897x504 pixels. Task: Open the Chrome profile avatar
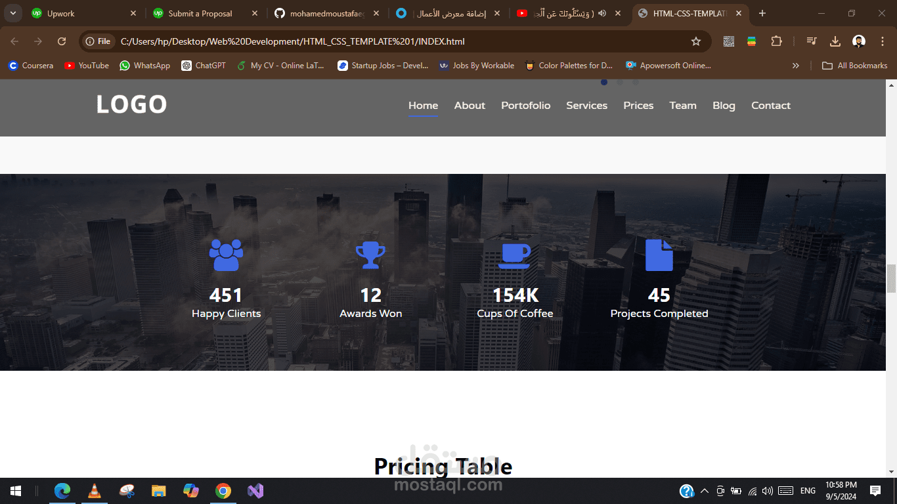(859, 41)
